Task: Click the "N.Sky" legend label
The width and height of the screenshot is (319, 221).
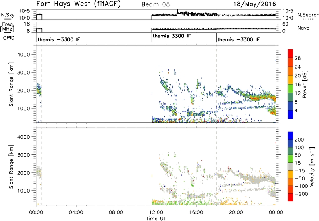Action: pyautogui.click(x=8, y=15)
